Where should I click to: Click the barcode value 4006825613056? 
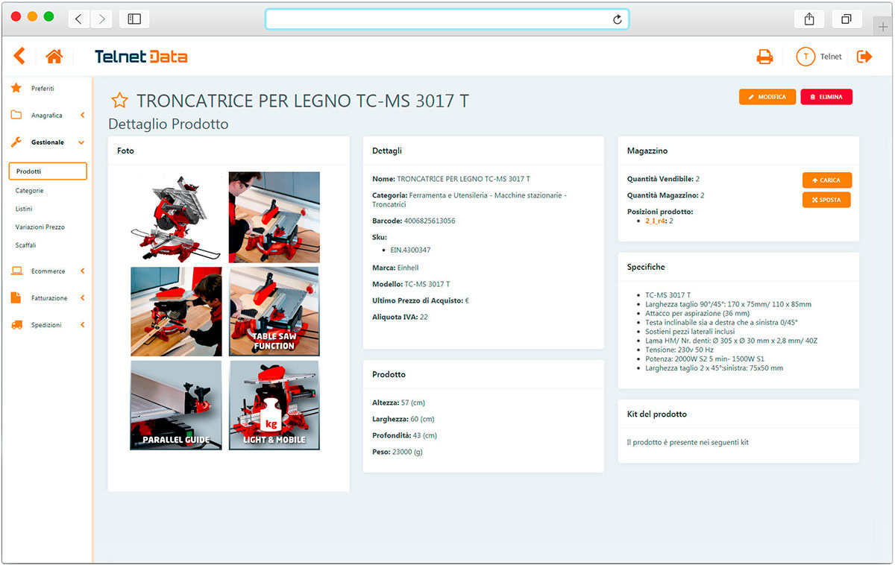429,221
